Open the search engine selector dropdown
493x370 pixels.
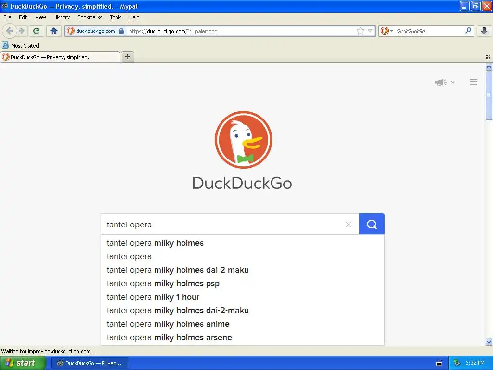387,31
